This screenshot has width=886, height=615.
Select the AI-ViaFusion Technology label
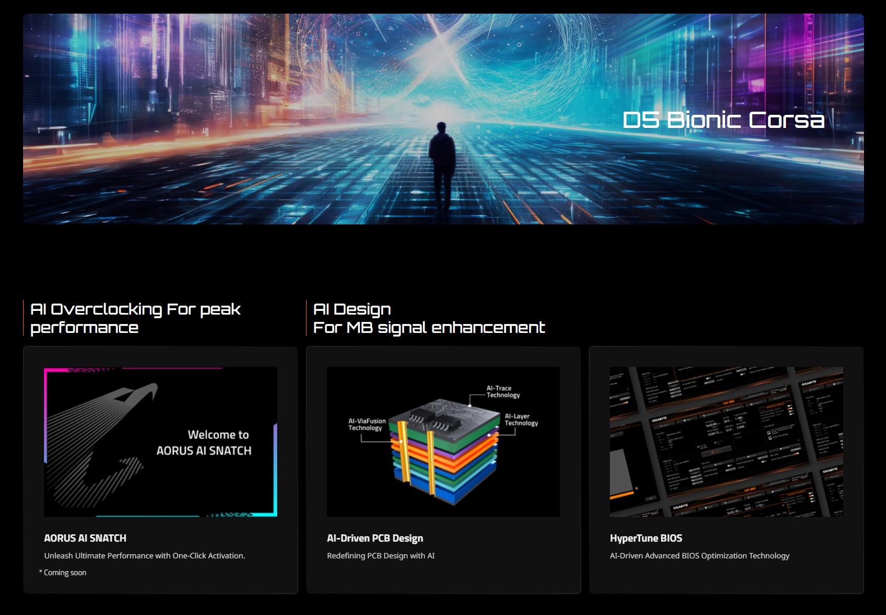(x=367, y=424)
